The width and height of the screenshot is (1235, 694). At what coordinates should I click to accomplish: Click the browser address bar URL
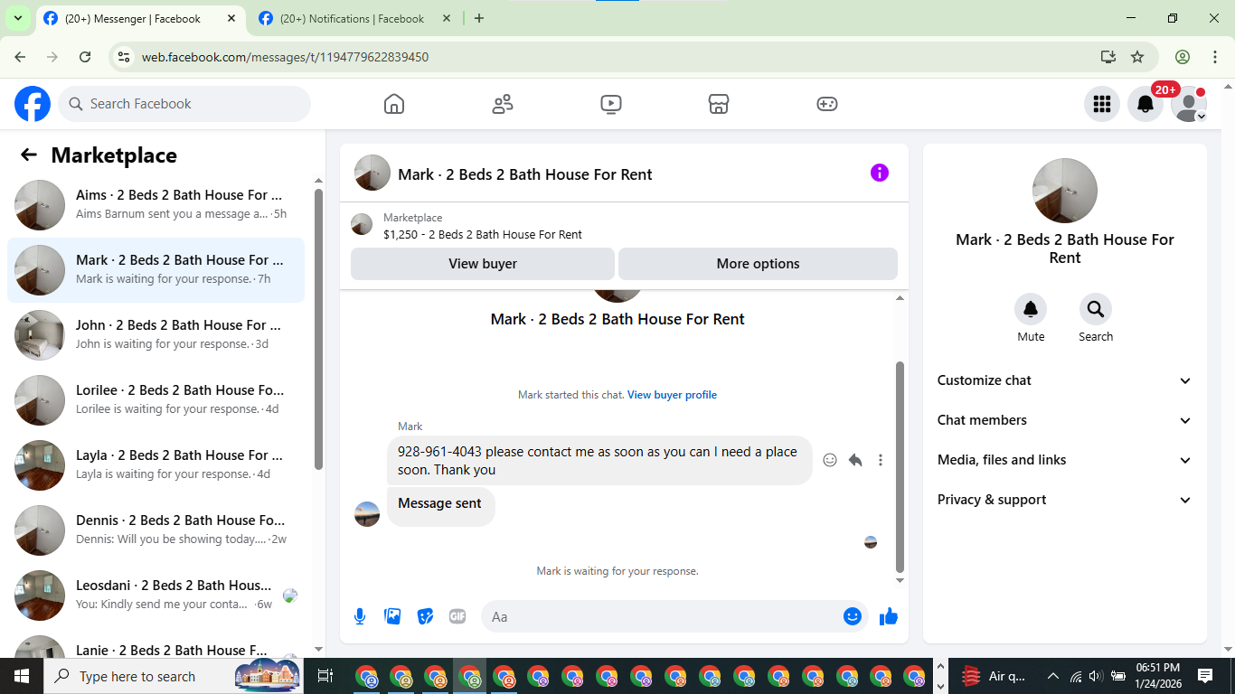(x=285, y=57)
